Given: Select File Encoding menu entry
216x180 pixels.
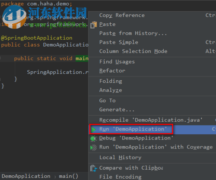Looking at the screenshot, I should (152, 177).
